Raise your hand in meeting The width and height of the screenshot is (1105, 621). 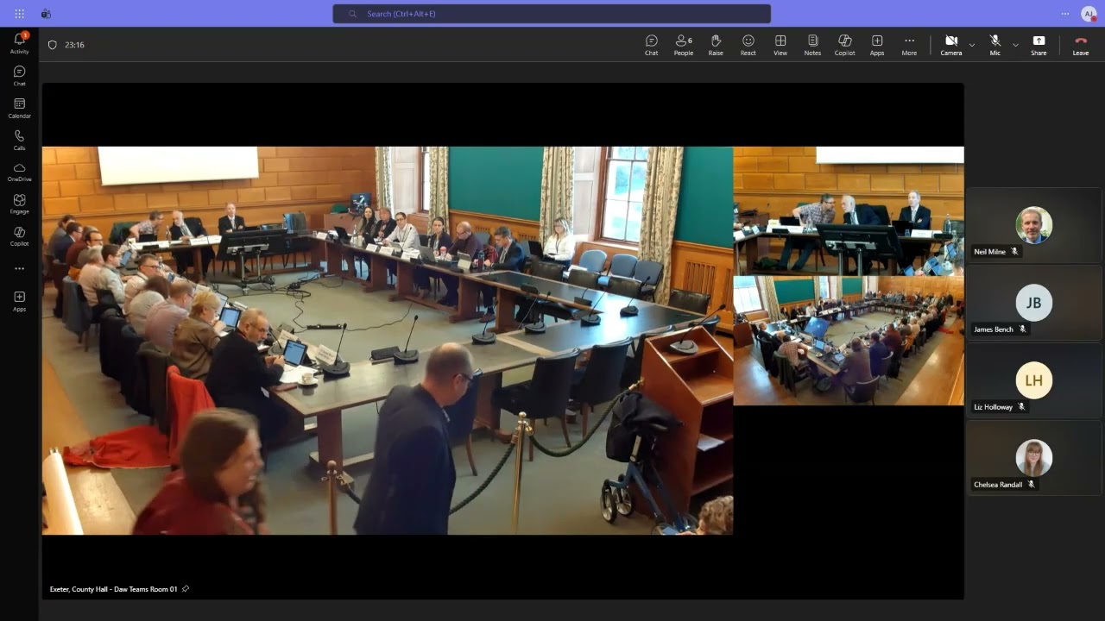pyautogui.click(x=716, y=45)
